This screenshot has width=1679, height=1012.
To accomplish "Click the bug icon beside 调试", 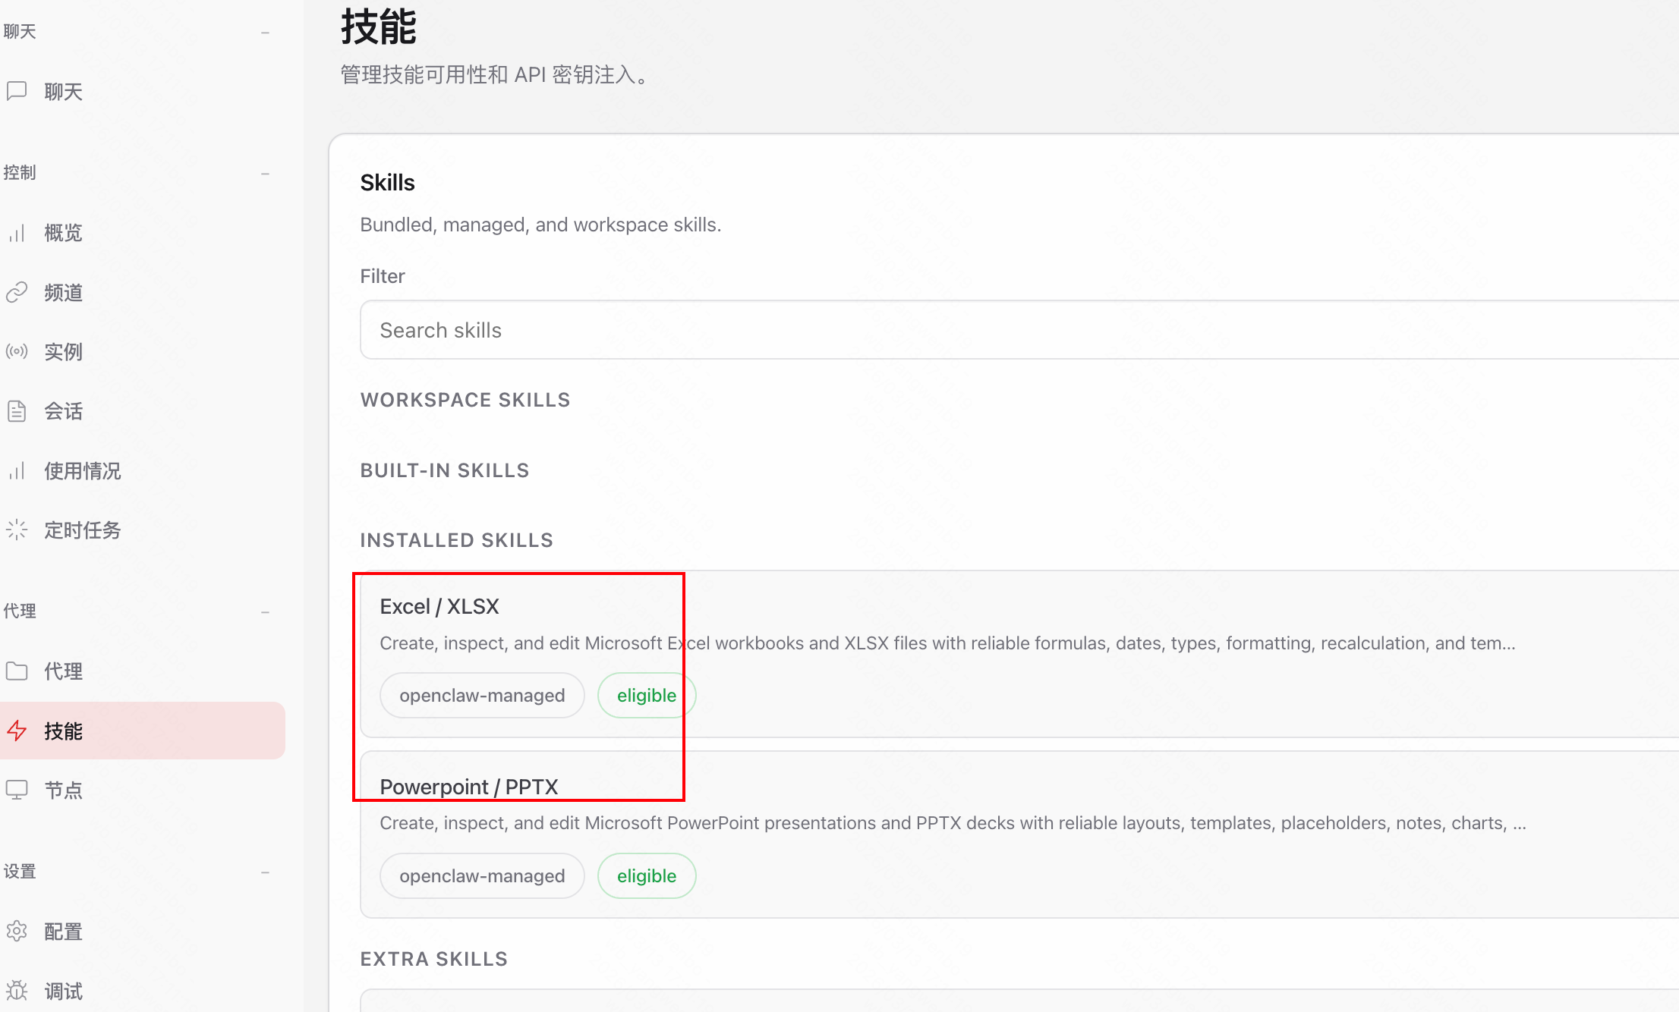I will click(x=17, y=991).
